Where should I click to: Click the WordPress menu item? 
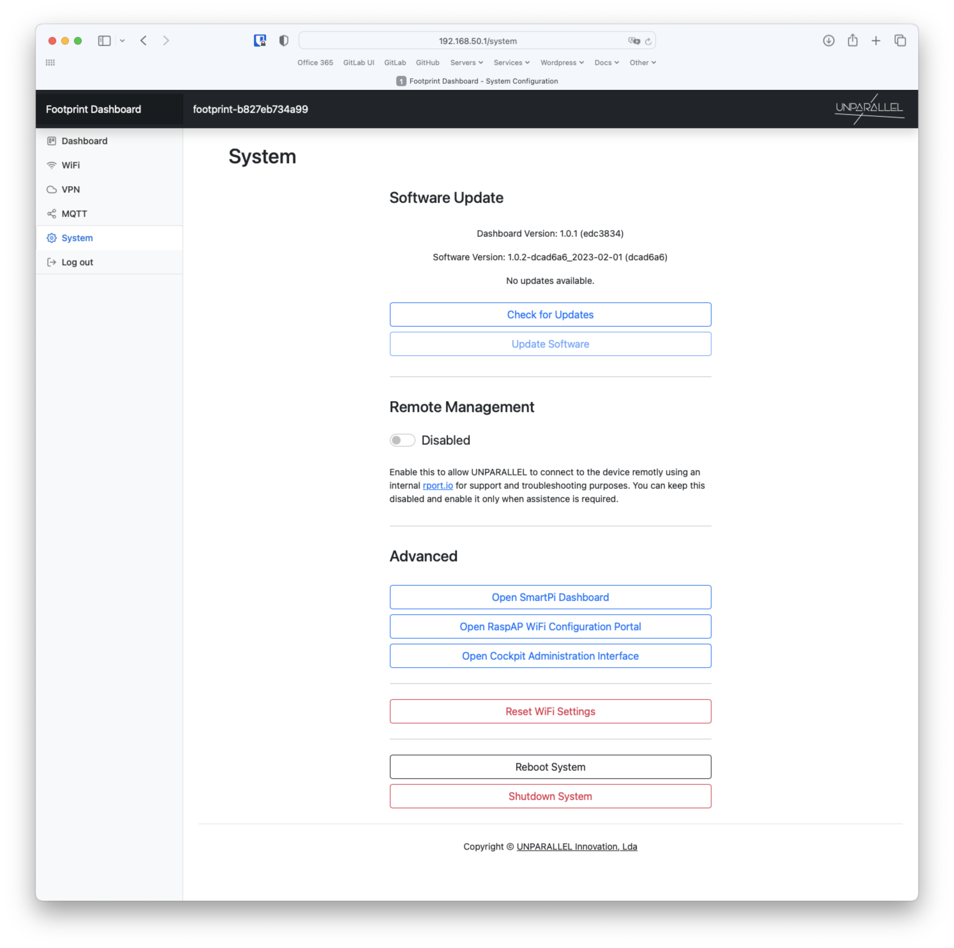559,63
